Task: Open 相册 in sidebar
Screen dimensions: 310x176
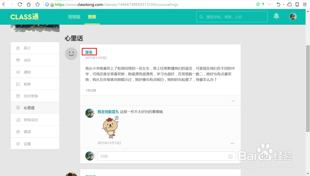Action: pos(35,84)
